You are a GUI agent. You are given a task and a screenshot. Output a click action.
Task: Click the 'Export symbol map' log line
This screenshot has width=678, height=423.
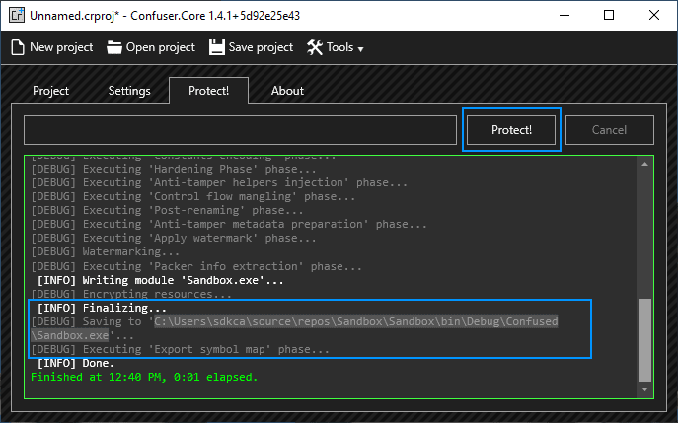(x=181, y=350)
